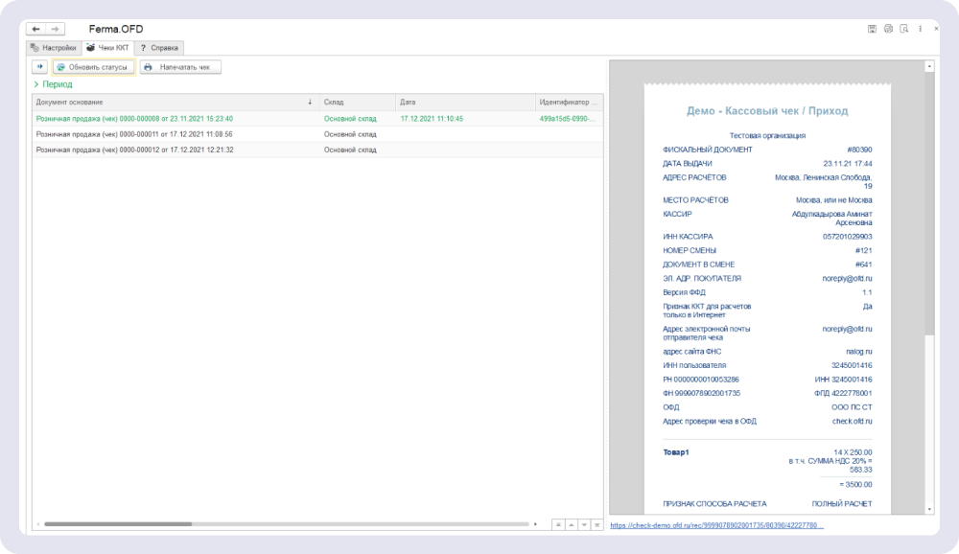Jump to first row with list navigation icon
Screen dimensions: 959x554
pos(558,524)
